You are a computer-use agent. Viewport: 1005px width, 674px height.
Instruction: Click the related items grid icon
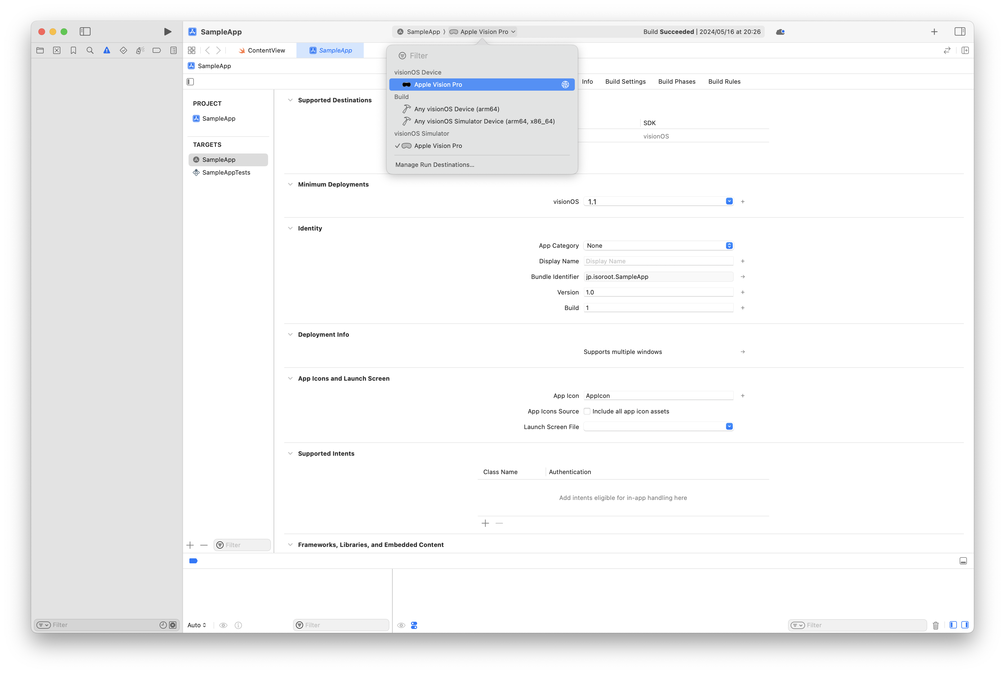pyautogui.click(x=192, y=50)
